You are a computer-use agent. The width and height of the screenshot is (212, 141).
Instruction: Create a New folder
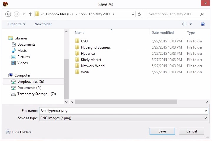point(43,24)
